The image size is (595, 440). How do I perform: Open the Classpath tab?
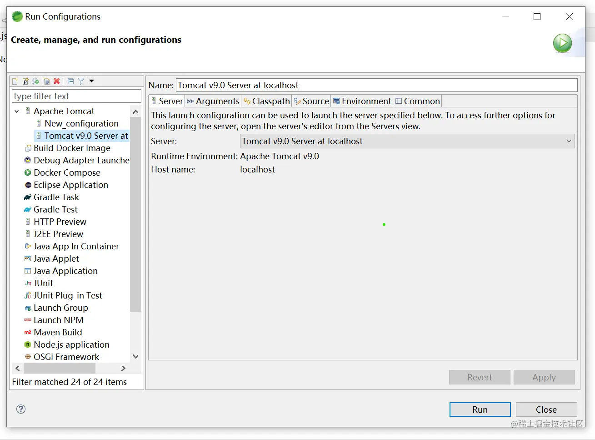click(267, 101)
